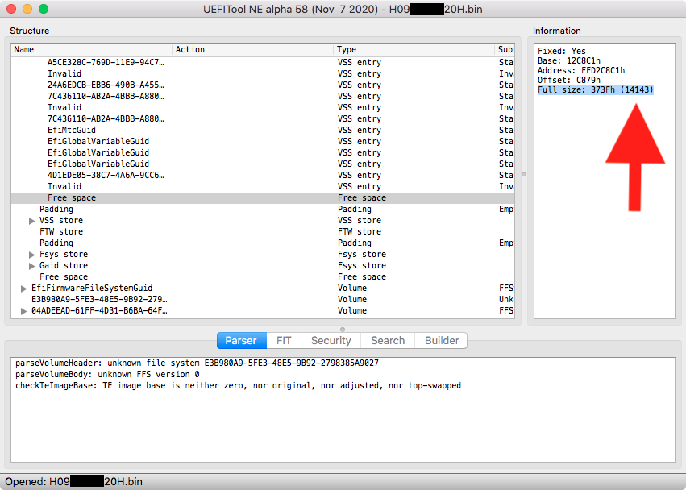Click the Address: FFD2C8C1h line
686x490 pixels.
[581, 70]
